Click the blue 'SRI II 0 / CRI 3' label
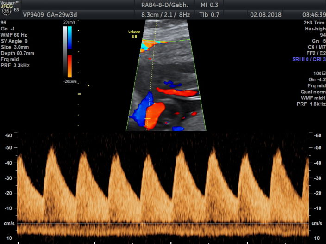Viewport: 326px width, 244px height. [x=309, y=59]
